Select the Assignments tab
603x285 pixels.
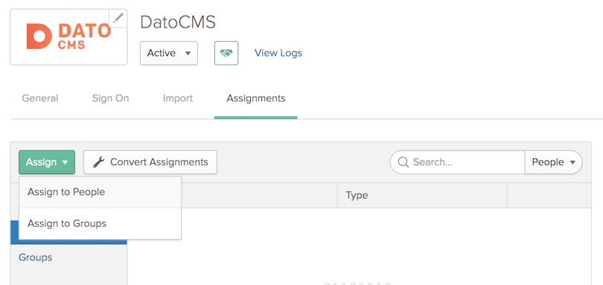click(256, 98)
